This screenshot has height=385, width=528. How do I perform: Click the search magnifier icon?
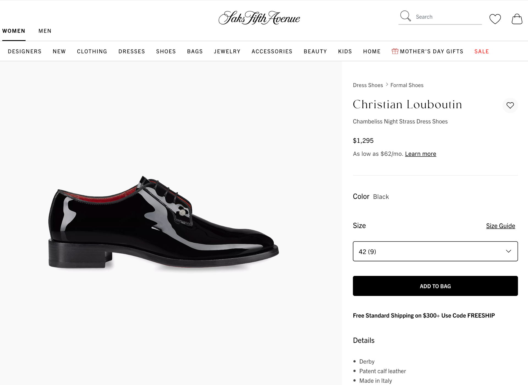click(405, 16)
